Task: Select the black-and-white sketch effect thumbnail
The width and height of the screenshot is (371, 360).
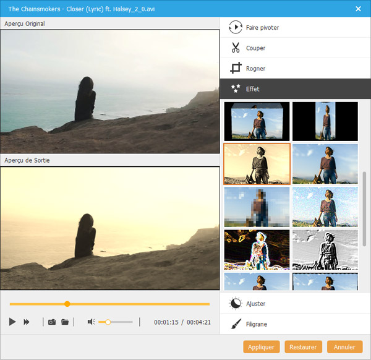Action: tap(325, 250)
